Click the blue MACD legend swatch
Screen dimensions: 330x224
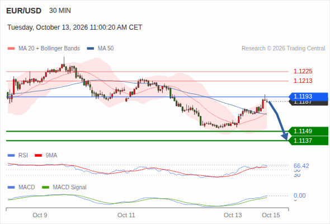click(x=11, y=188)
